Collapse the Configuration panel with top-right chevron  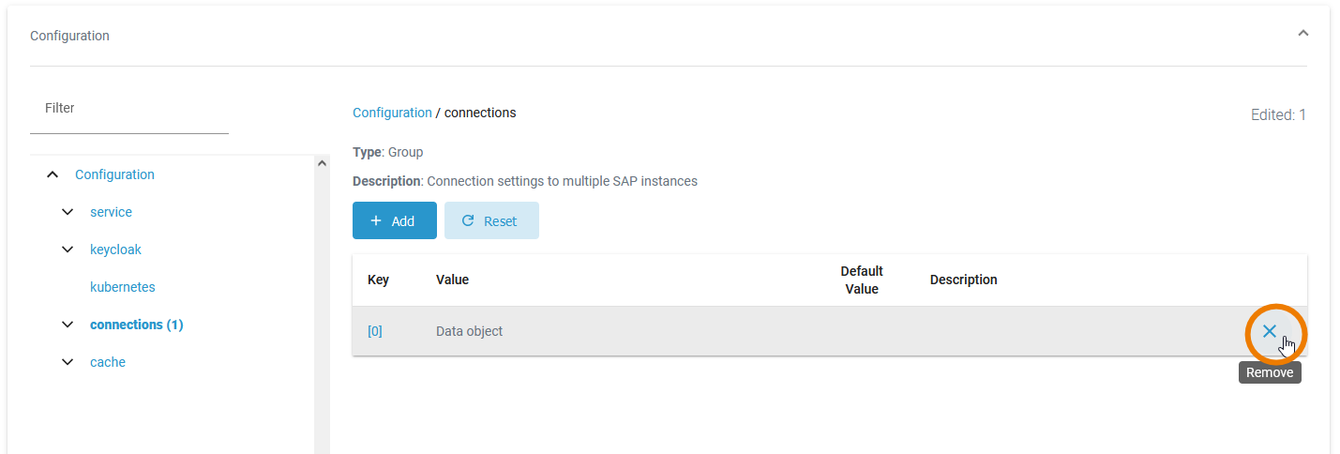tap(1302, 33)
